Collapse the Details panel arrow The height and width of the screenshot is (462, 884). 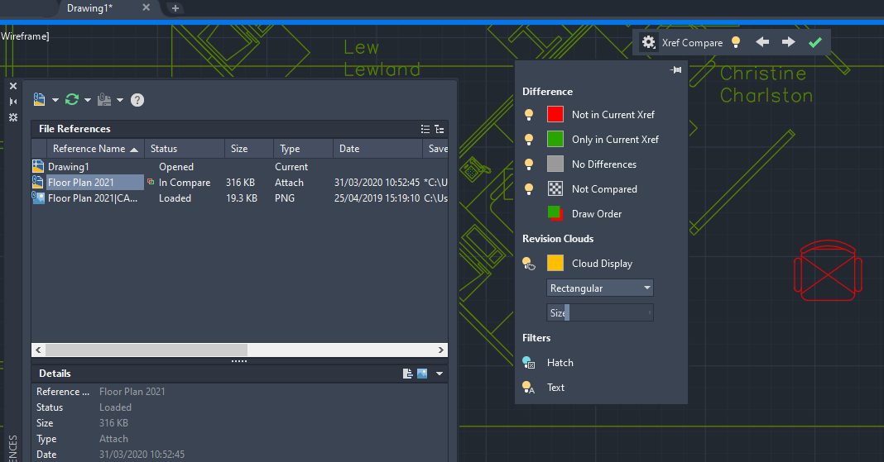click(x=440, y=374)
